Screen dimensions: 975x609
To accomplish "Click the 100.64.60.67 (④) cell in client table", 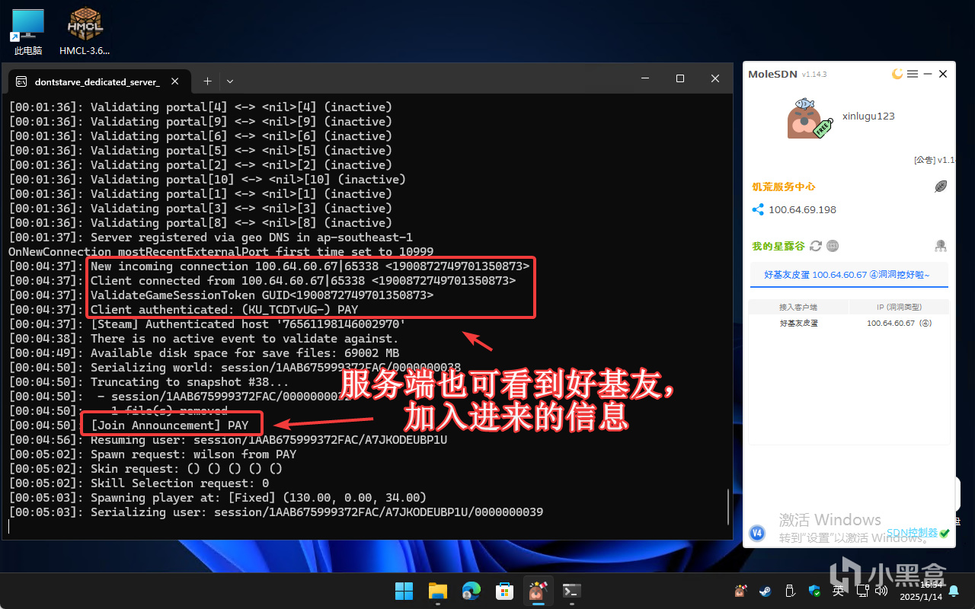I will point(899,324).
